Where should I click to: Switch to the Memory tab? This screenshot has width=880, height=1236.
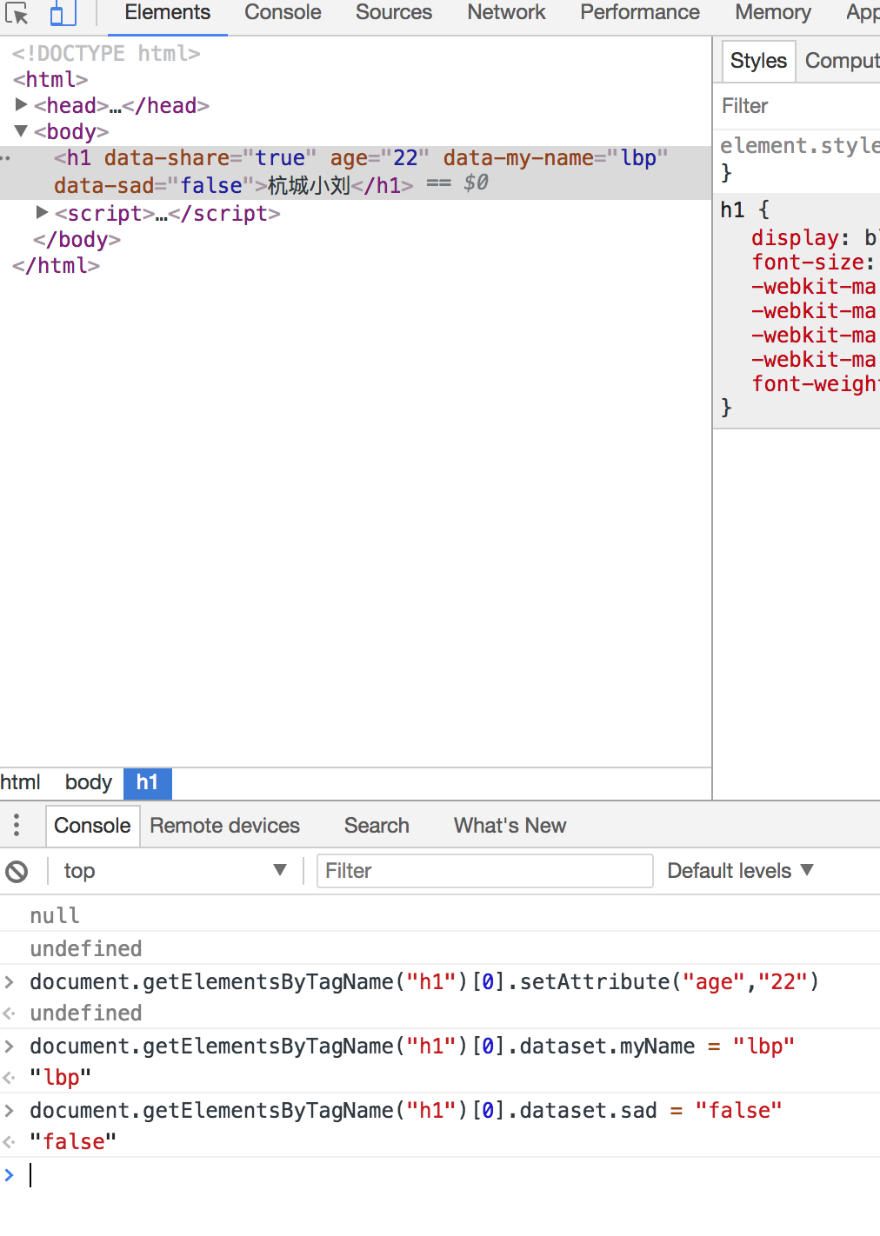tap(773, 13)
